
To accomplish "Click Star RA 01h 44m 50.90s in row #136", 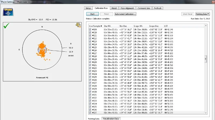I will point(111,110).
